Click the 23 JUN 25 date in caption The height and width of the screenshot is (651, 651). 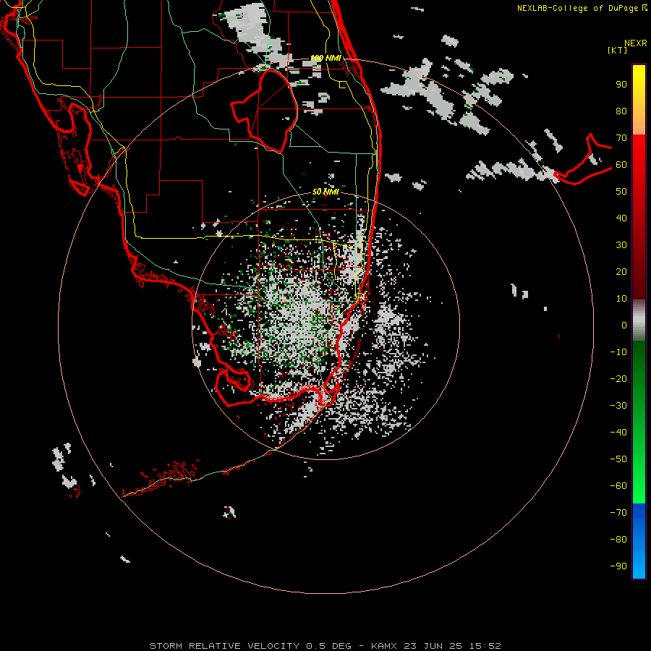click(433, 646)
